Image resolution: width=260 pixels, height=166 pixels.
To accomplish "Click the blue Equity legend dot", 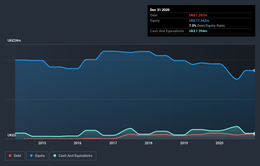I will pos(31,156).
